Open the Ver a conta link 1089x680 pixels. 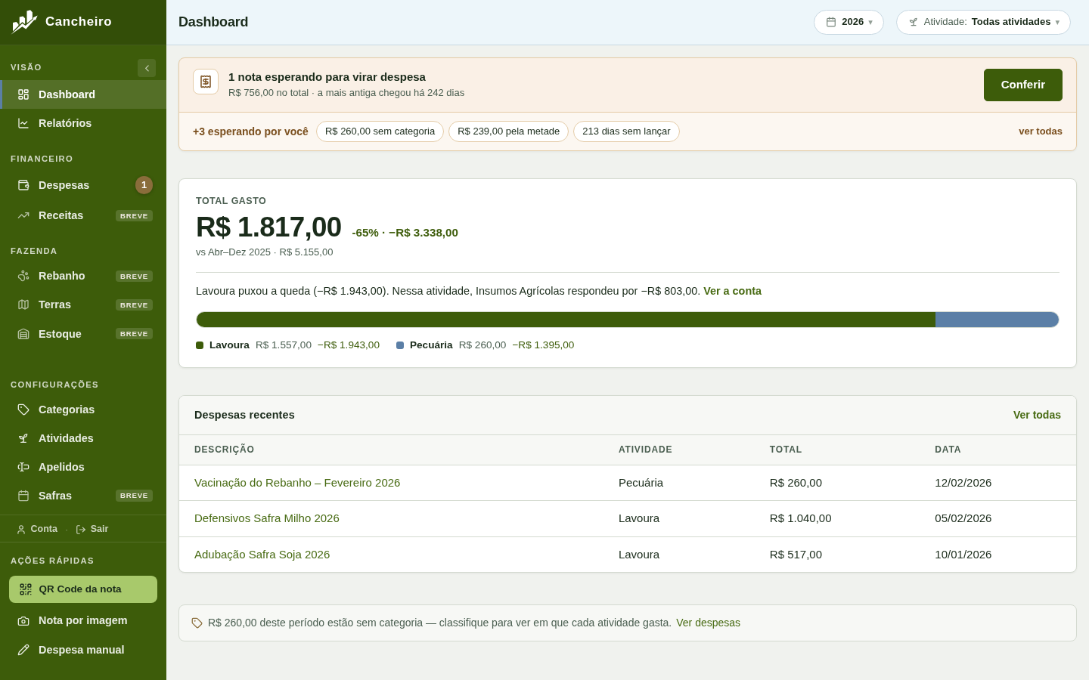click(x=732, y=291)
